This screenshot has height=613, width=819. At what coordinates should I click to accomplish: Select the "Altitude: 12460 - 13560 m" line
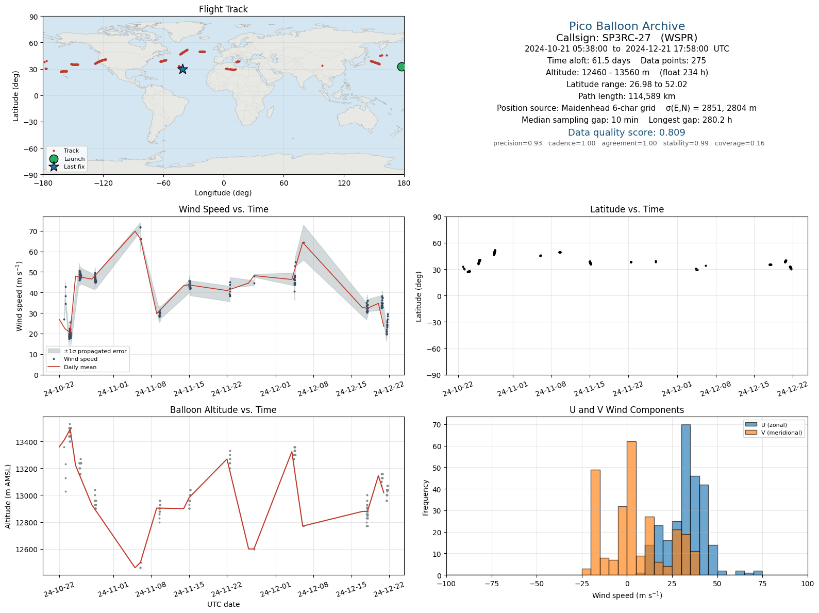597,73
